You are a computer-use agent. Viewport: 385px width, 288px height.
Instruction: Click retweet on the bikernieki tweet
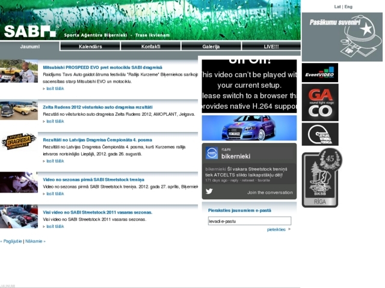click(248, 180)
